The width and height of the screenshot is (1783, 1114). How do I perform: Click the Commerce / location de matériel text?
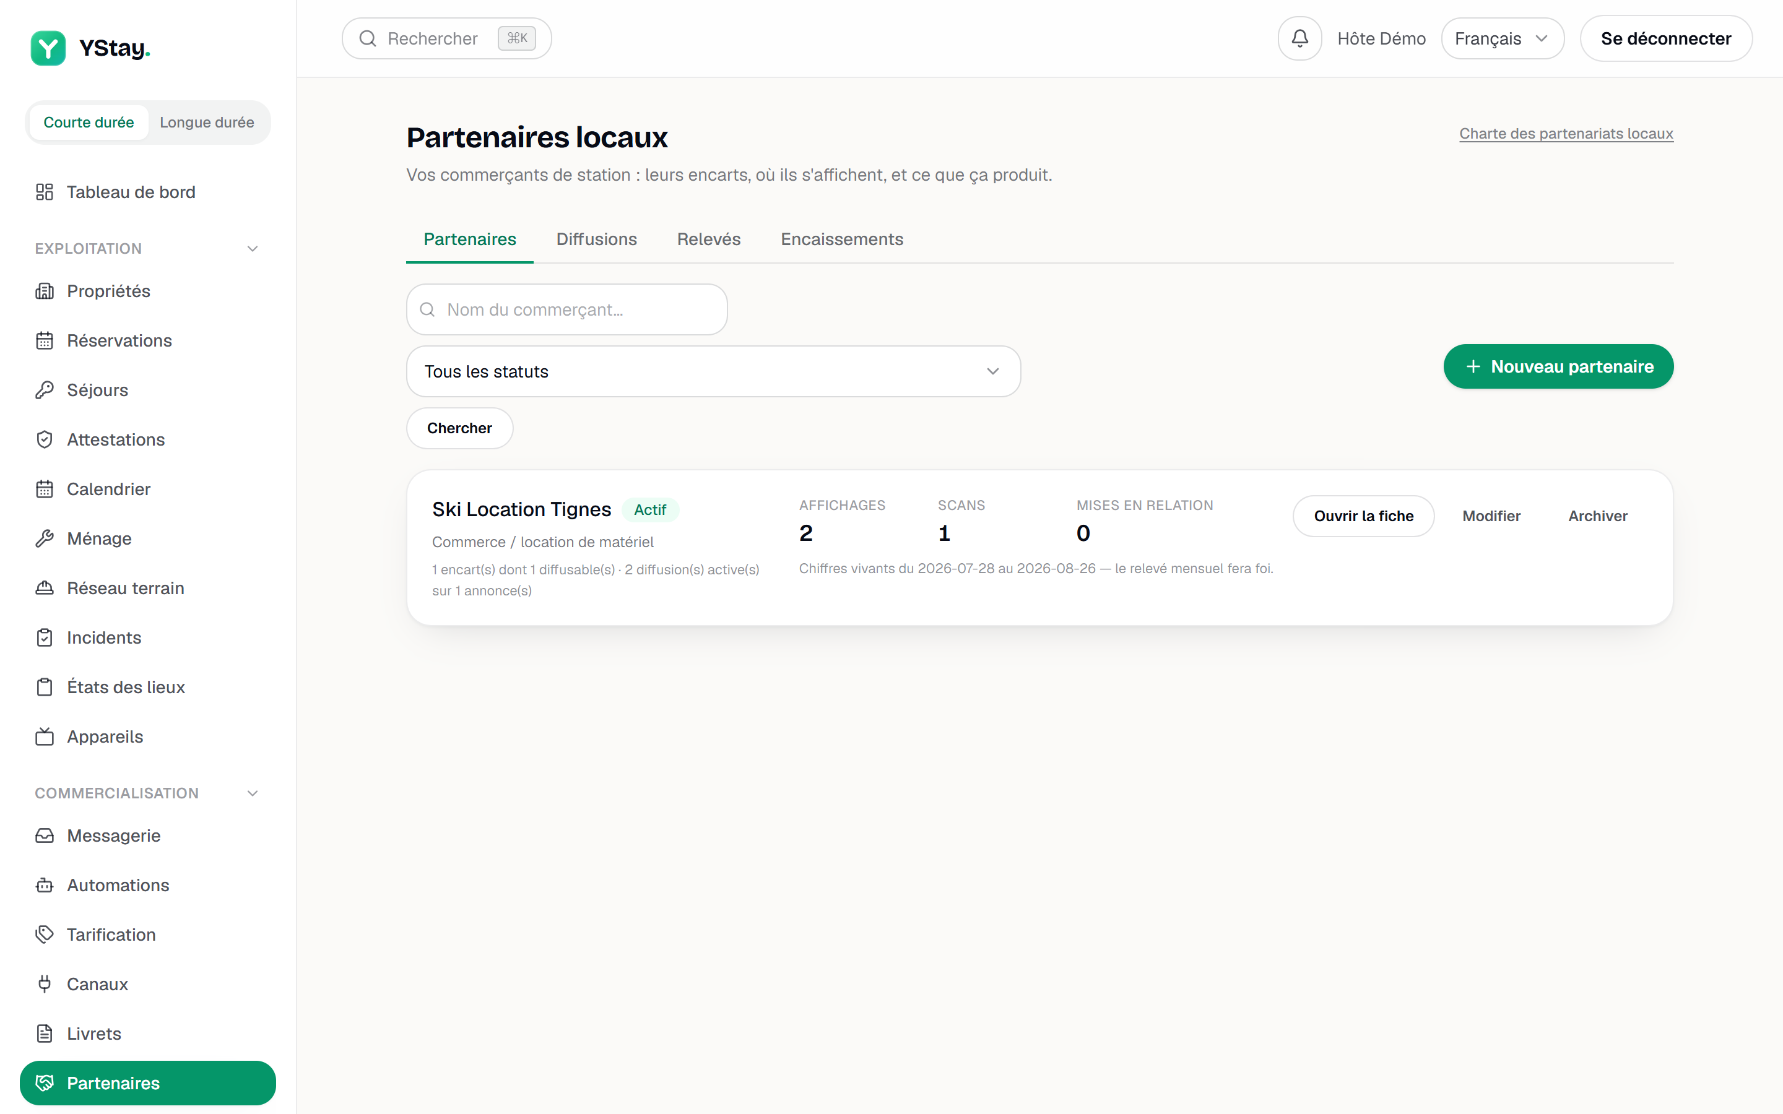click(543, 542)
